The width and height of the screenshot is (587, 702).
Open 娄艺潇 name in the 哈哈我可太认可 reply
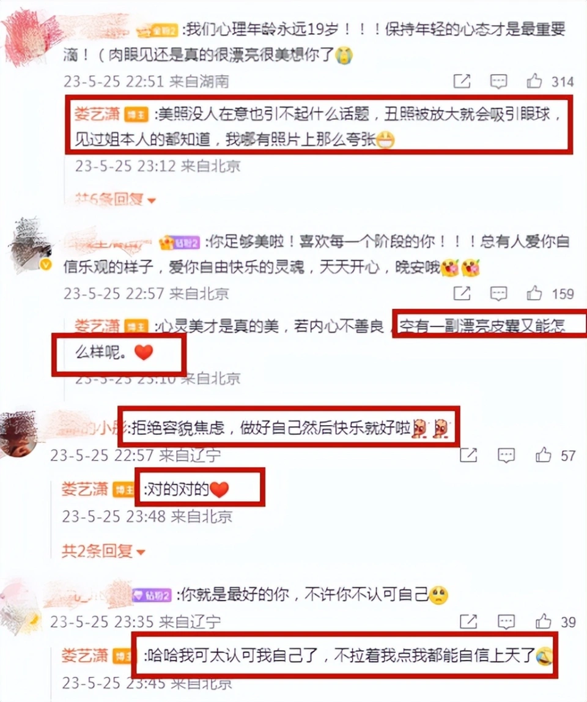click(x=84, y=656)
